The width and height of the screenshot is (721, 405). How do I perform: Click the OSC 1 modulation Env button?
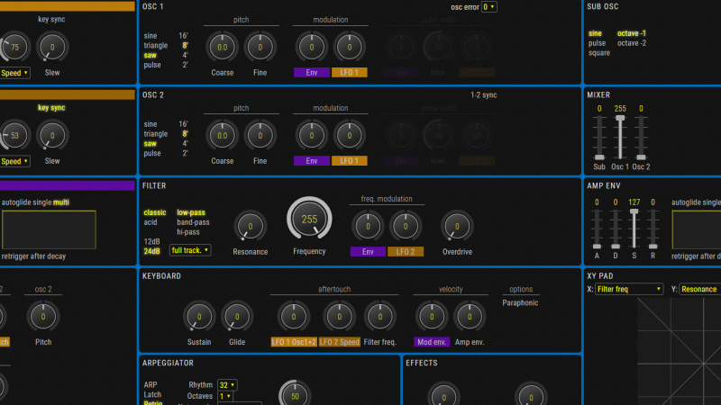click(311, 73)
